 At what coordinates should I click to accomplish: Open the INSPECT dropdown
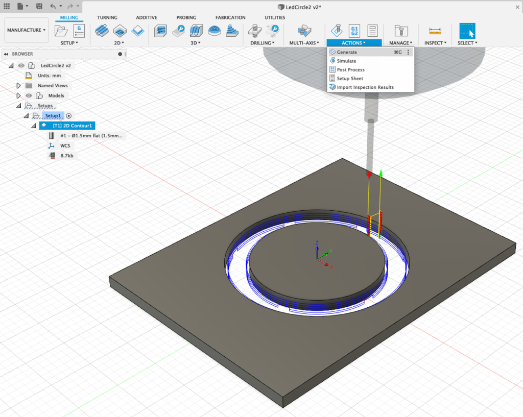tap(435, 43)
